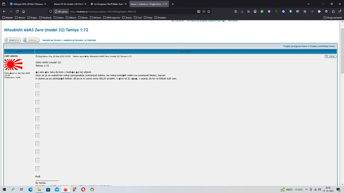The width and height of the screenshot is (344, 193).
Task: Open the Sistem bookmarks folder
Action: coord(59,18)
